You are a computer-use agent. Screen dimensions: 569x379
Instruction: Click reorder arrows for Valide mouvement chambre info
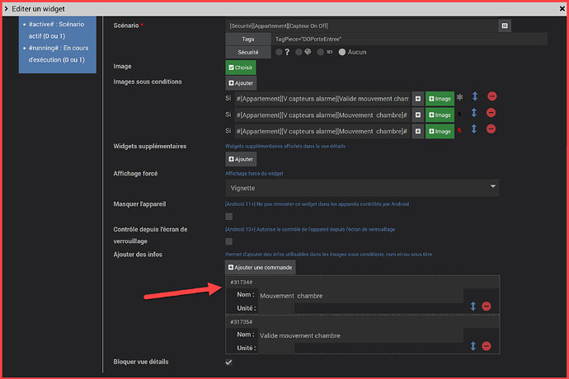tap(473, 346)
